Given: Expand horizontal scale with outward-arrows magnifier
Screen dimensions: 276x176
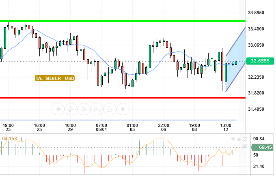Looking at the screenshot, I should coord(97,109).
